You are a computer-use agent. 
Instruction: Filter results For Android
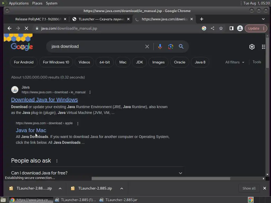[24, 62]
